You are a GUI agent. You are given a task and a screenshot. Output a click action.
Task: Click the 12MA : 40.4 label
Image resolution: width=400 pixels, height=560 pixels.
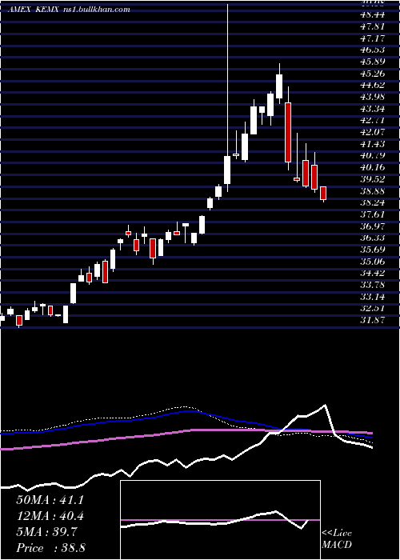click(50, 516)
